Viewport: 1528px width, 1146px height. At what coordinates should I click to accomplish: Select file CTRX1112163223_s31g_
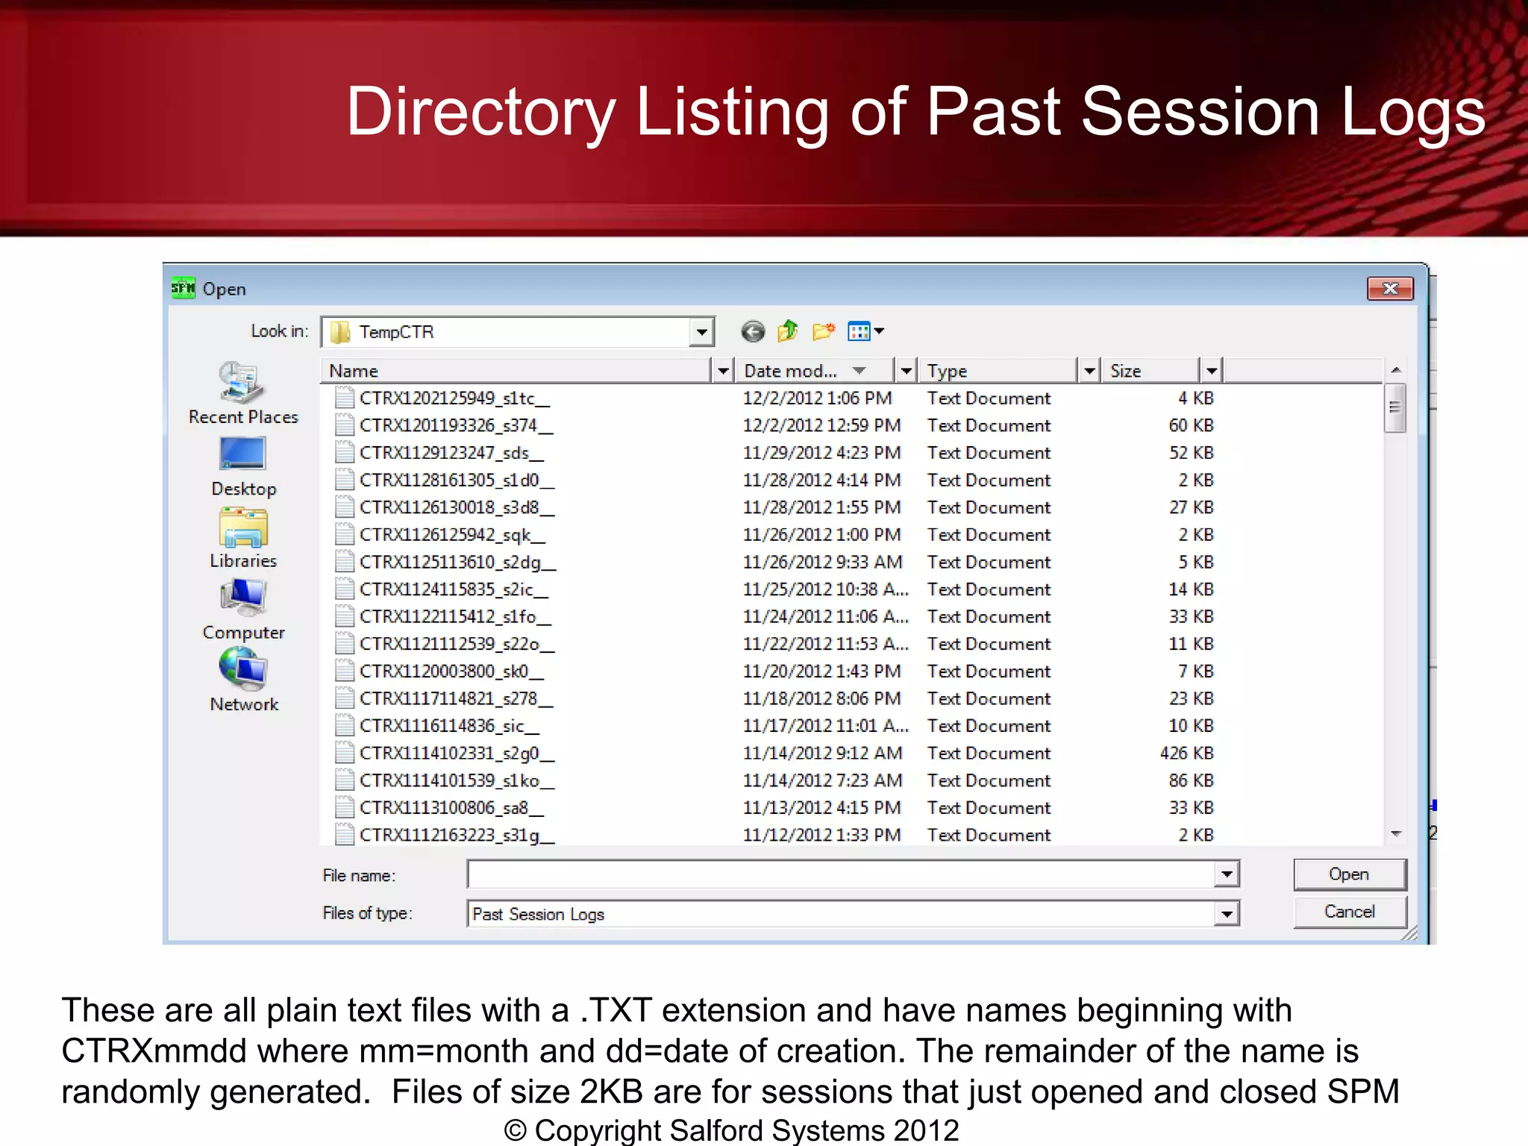(x=457, y=835)
